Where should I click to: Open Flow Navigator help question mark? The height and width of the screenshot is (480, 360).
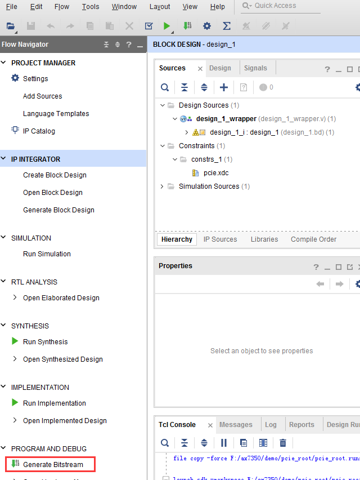click(x=129, y=45)
